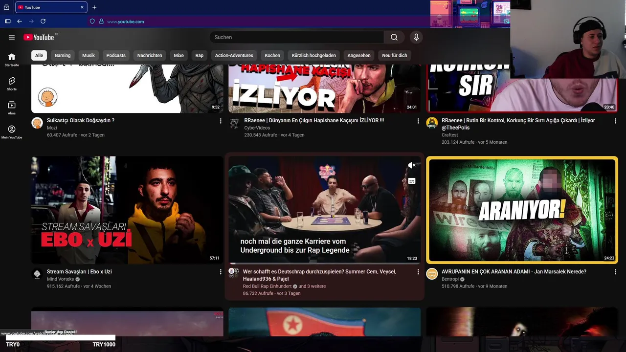Open Mozi channel avatar

(x=37, y=123)
